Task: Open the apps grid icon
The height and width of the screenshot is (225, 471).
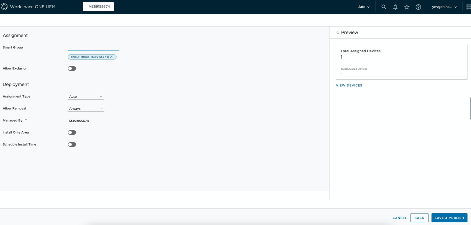Action: click(468, 7)
